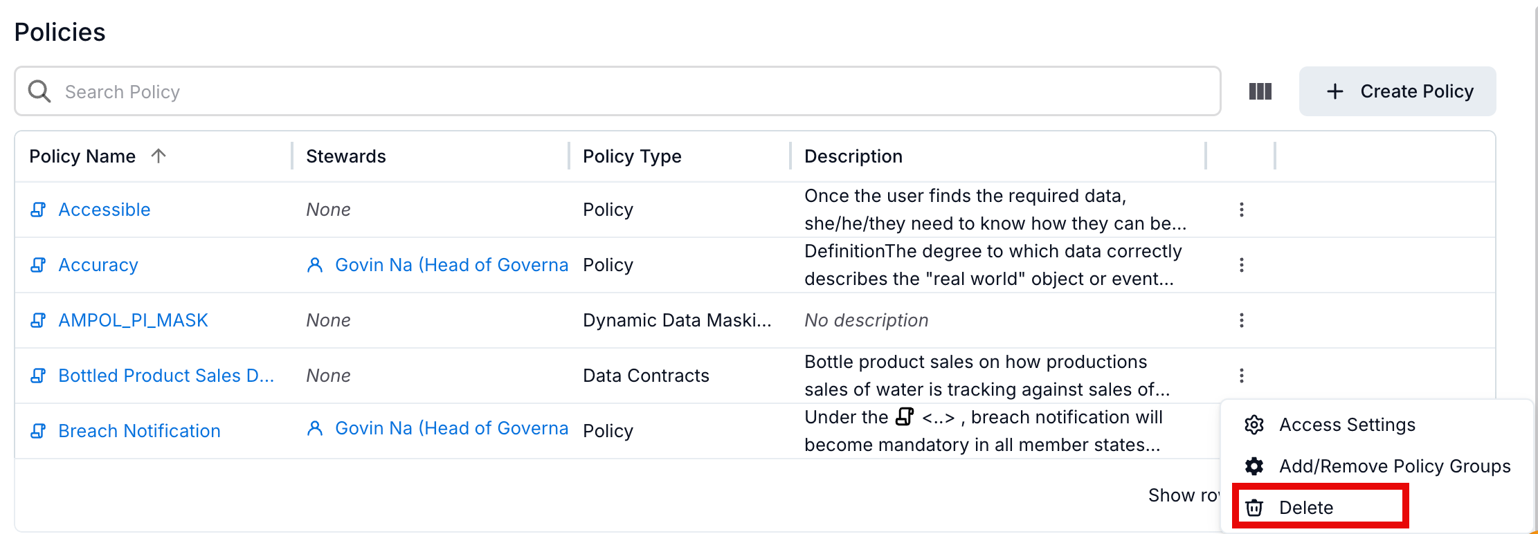The height and width of the screenshot is (534, 1538).
Task: Click the user icon beside Govin Na in Accuracy row
Action: 315,265
